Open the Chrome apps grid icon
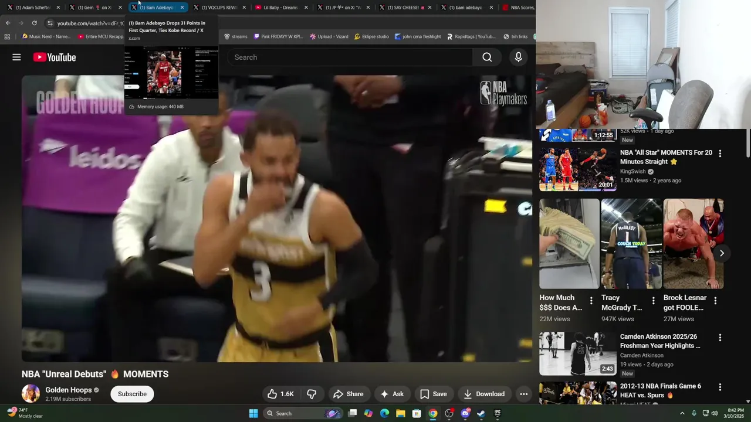 (x=7, y=36)
